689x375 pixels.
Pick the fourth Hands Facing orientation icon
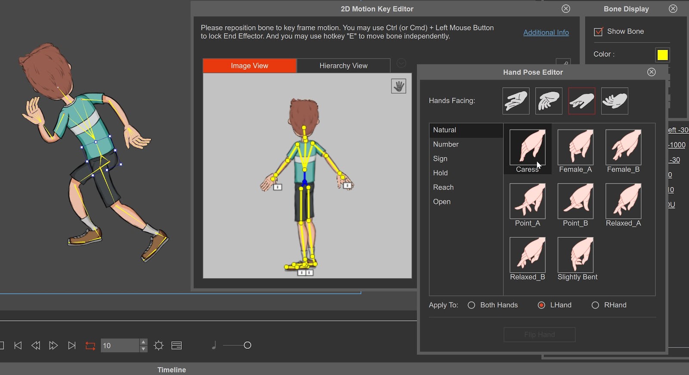pyautogui.click(x=614, y=101)
